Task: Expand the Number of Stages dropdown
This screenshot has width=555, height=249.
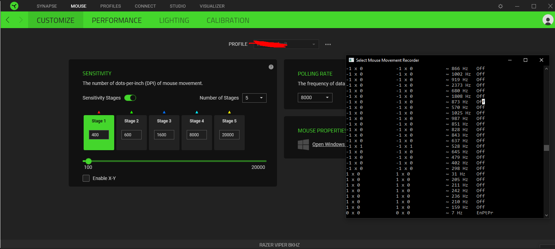Action: coord(254,98)
